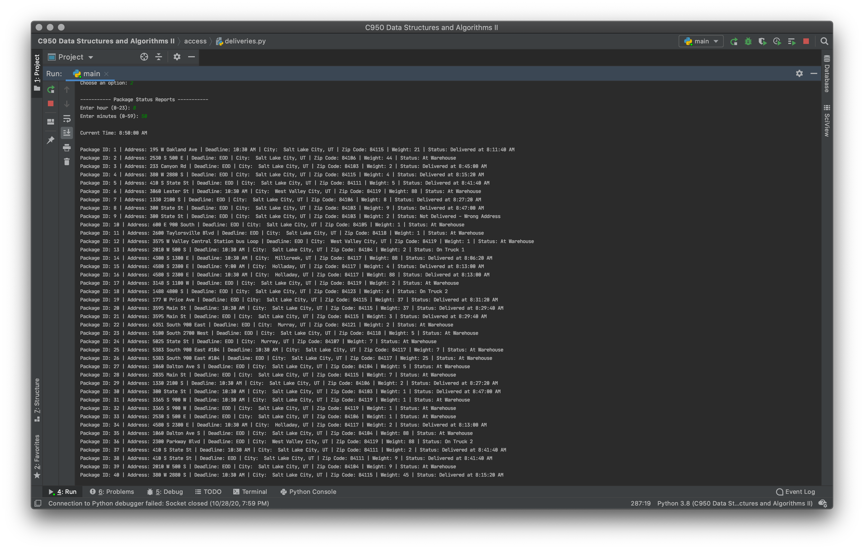Image resolution: width=864 pixels, height=550 pixels.
Task: Open the main run configuration dropdown
Action: (x=701, y=41)
